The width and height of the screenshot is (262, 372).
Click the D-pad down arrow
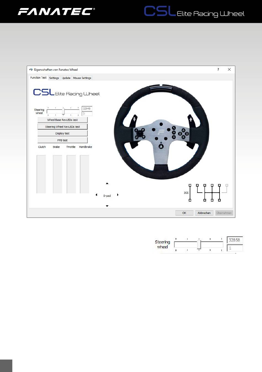click(x=107, y=206)
